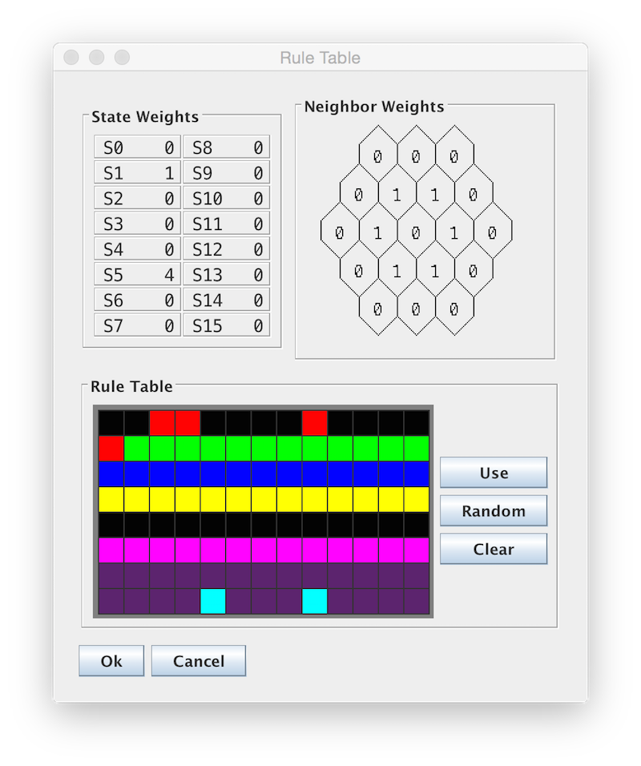Focus the S10 state weight field
The image size is (641, 766).
[x=226, y=198]
